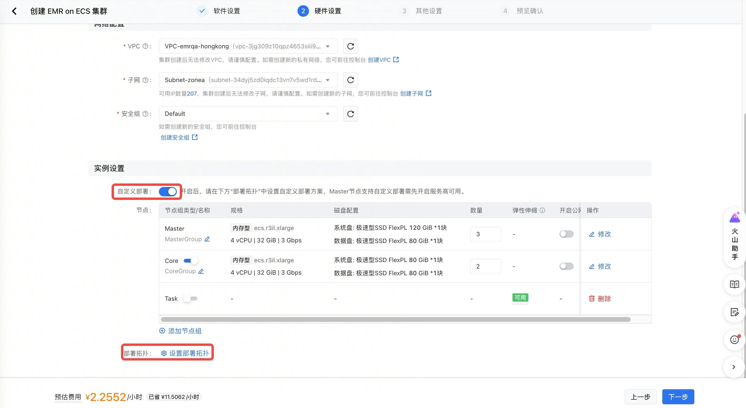Open security group help icon

pyautogui.click(x=145, y=114)
